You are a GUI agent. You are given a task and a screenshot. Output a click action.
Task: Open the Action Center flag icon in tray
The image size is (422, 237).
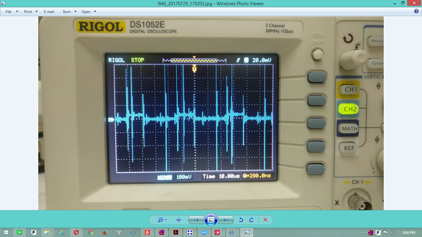coord(385,232)
